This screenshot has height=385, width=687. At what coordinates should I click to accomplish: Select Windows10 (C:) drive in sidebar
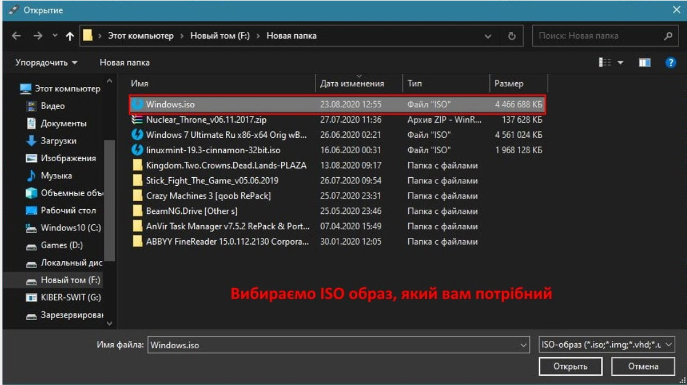pos(61,228)
